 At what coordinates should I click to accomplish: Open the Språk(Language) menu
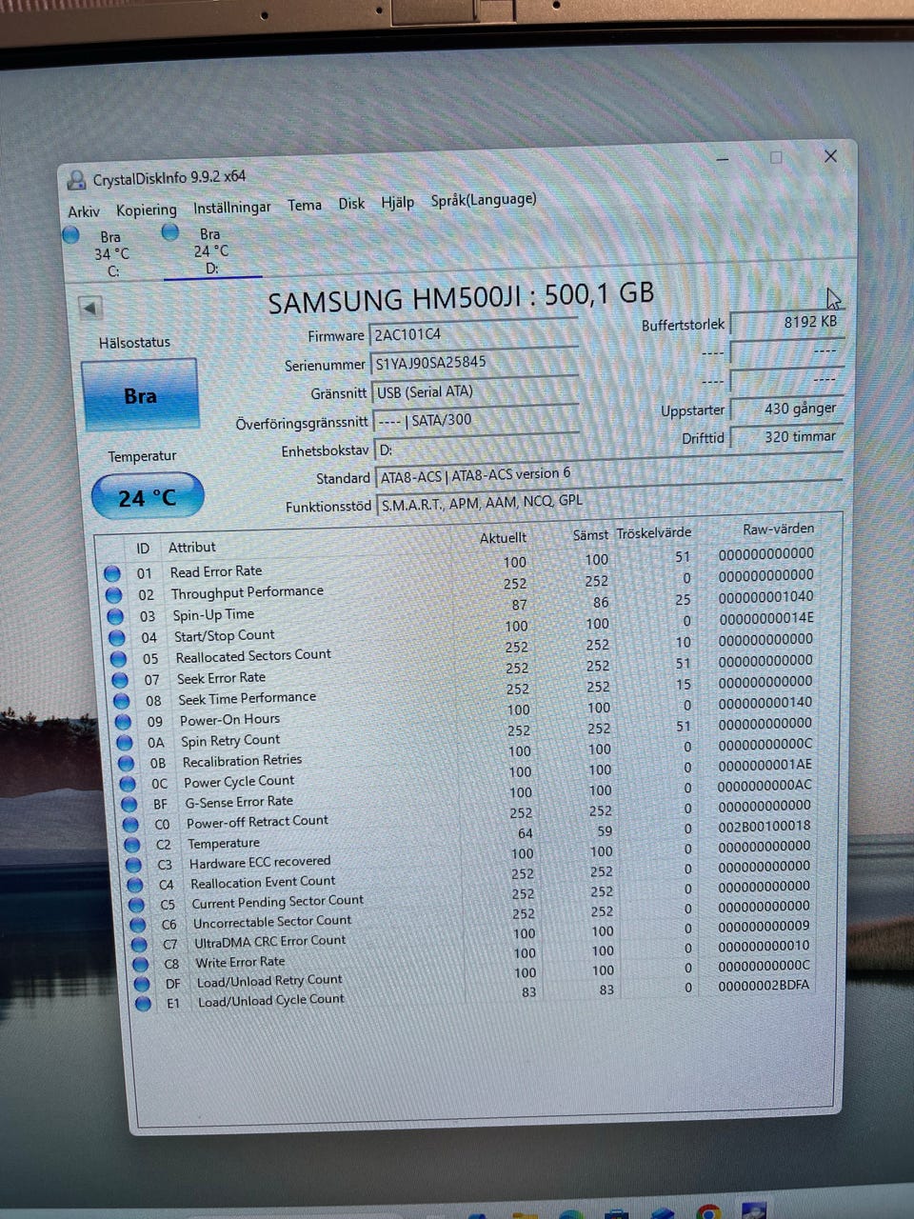[x=484, y=200]
